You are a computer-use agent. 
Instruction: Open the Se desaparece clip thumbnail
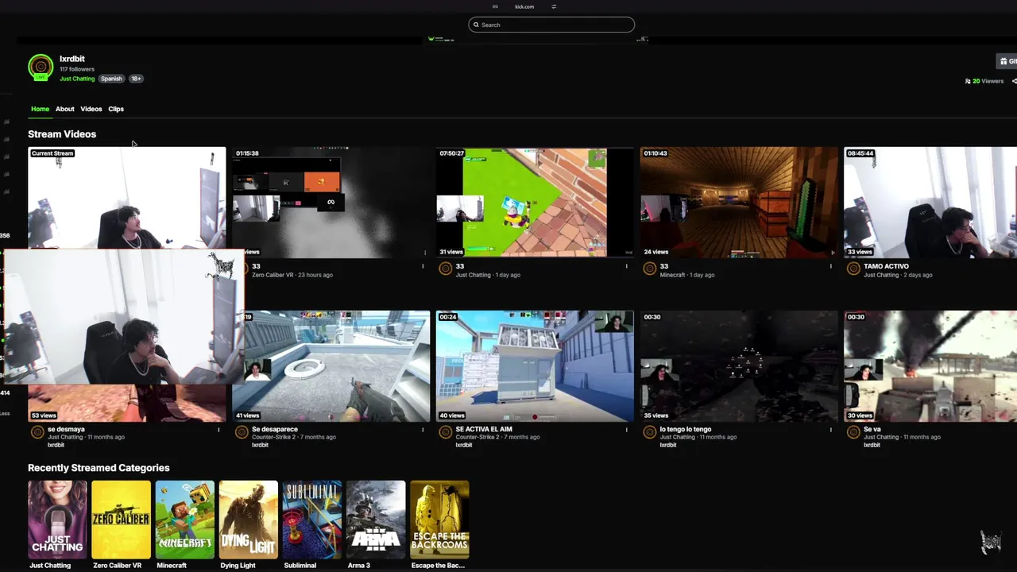pos(338,365)
